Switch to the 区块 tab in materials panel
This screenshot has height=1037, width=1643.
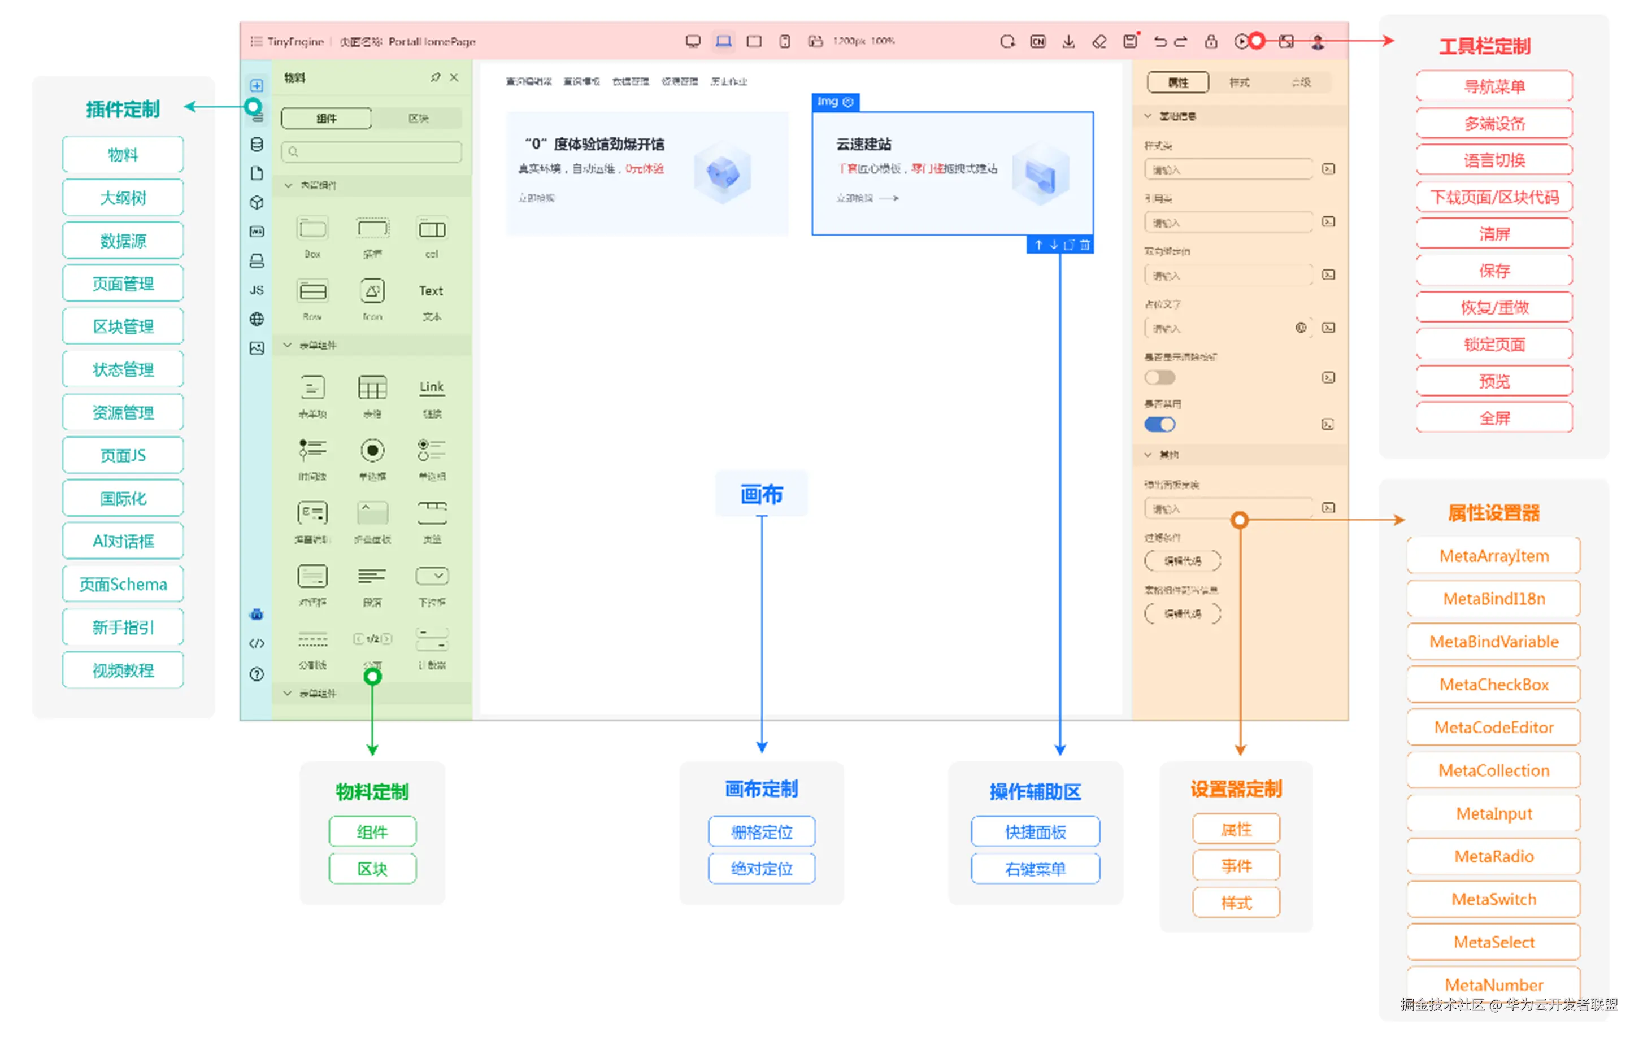[x=418, y=119]
